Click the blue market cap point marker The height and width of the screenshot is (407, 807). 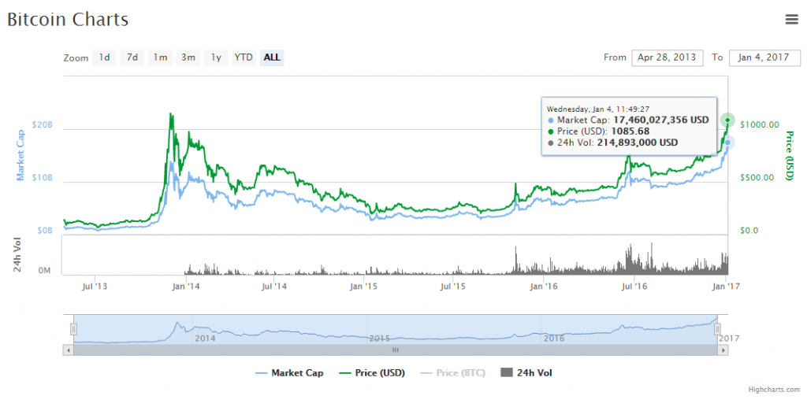(727, 142)
